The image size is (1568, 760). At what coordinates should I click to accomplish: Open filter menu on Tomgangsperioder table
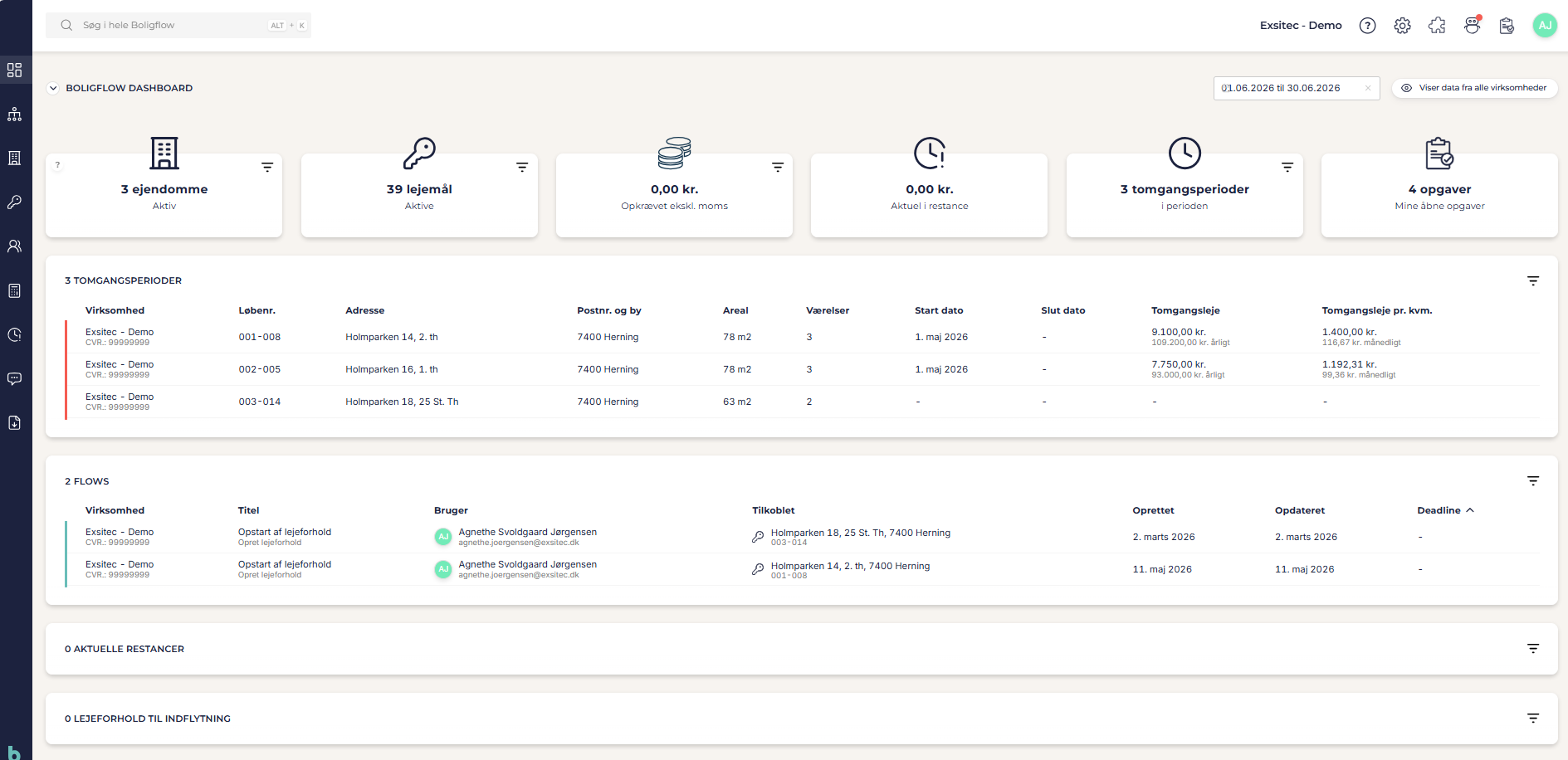coord(1533,280)
